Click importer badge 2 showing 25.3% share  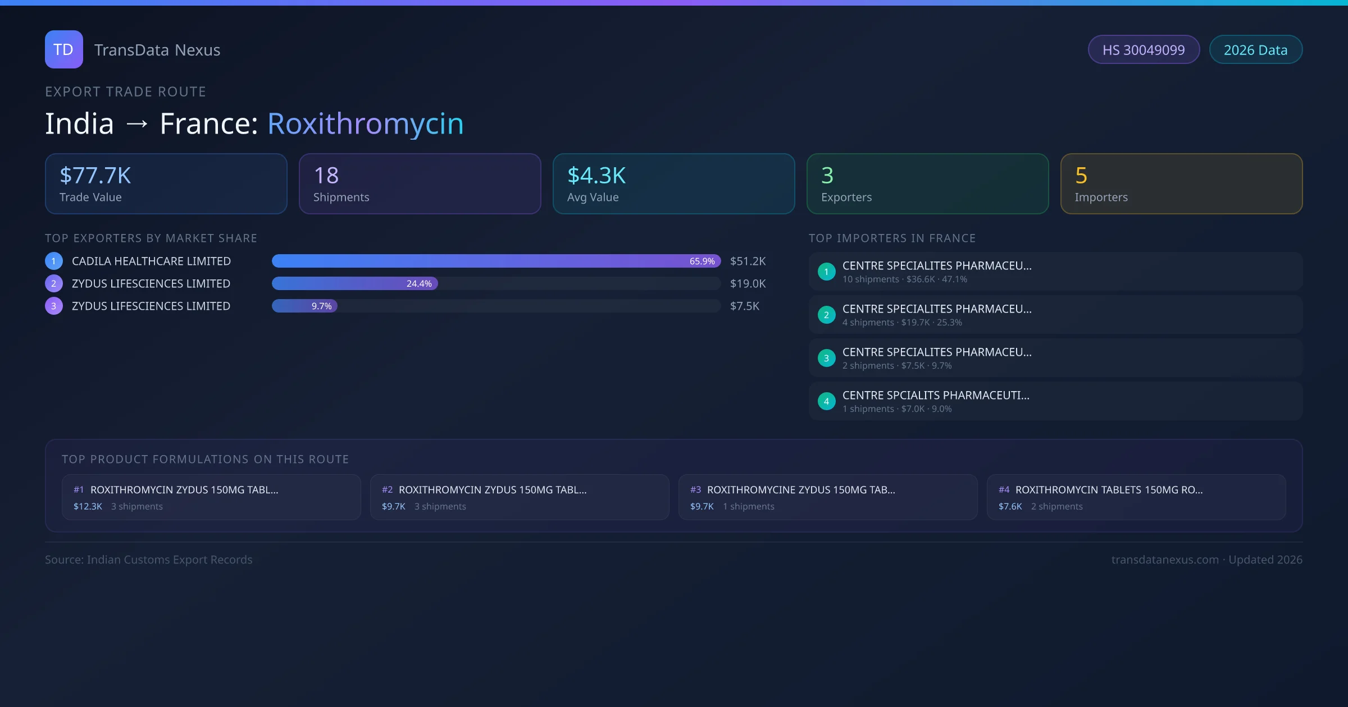(x=826, y=314)
